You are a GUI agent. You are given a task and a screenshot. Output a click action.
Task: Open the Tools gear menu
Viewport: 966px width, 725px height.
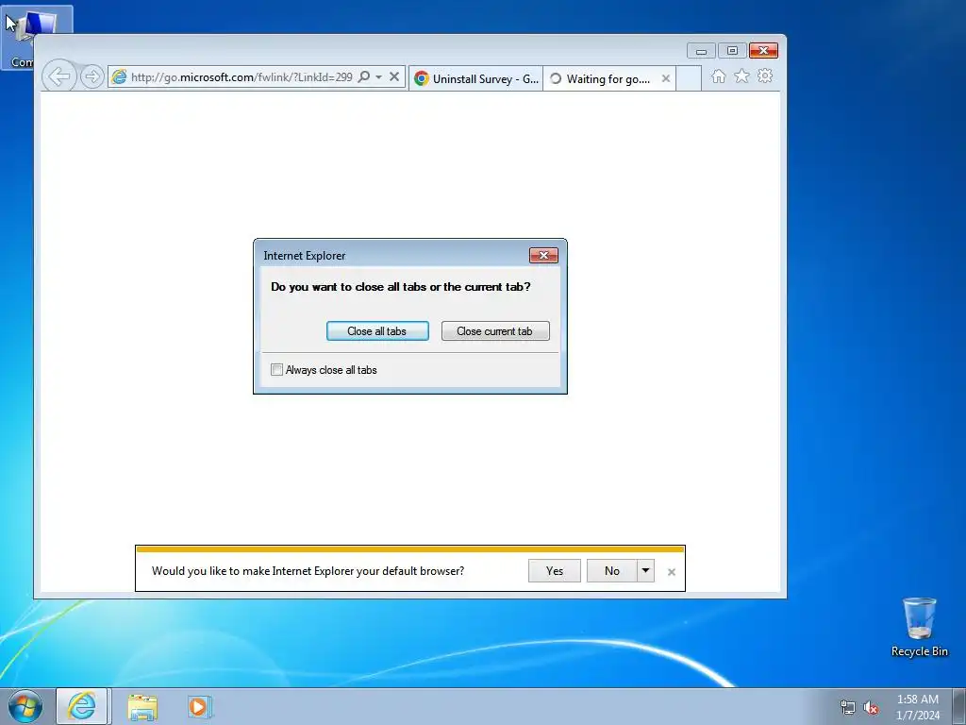coord(765,76)
